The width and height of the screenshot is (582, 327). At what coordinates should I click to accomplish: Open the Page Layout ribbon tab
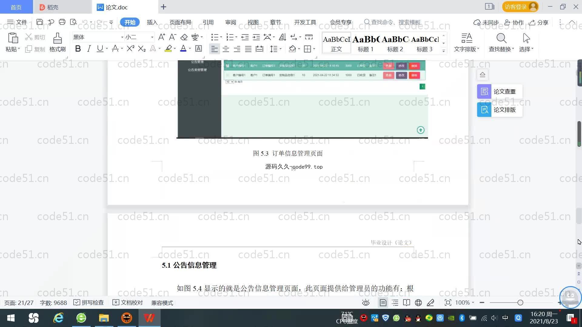pyautogui.click(x=180, y=22)
